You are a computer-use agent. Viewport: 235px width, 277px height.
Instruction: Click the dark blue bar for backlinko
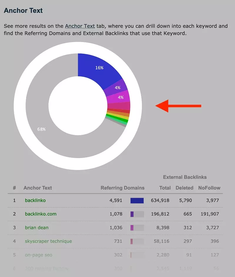point(137,201)
